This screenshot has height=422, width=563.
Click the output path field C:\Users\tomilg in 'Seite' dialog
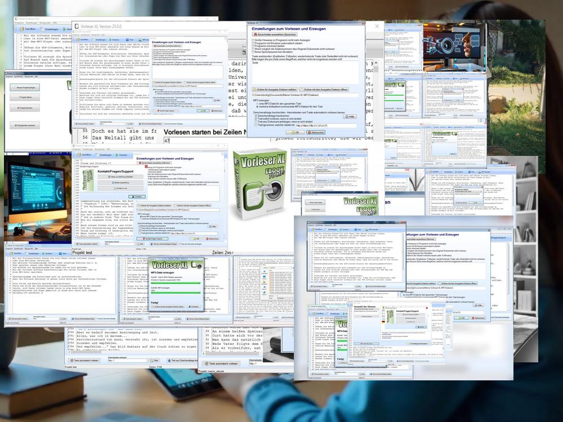[x=305, y=95]
